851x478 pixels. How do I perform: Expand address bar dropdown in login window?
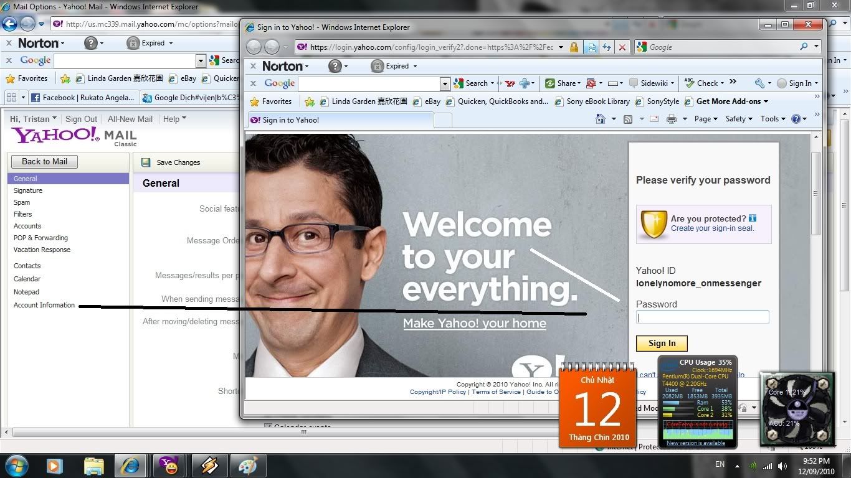[x=561, y=47]
